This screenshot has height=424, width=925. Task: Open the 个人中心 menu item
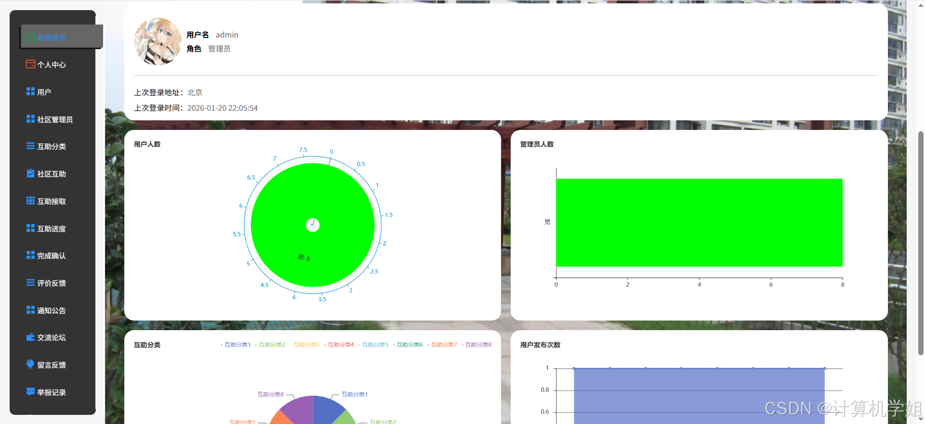click(x=53, y=64)
